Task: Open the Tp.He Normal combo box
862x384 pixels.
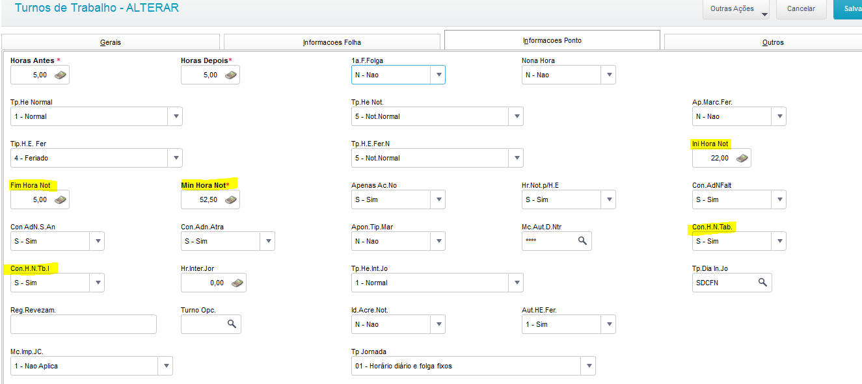Action: pos(96,116)
